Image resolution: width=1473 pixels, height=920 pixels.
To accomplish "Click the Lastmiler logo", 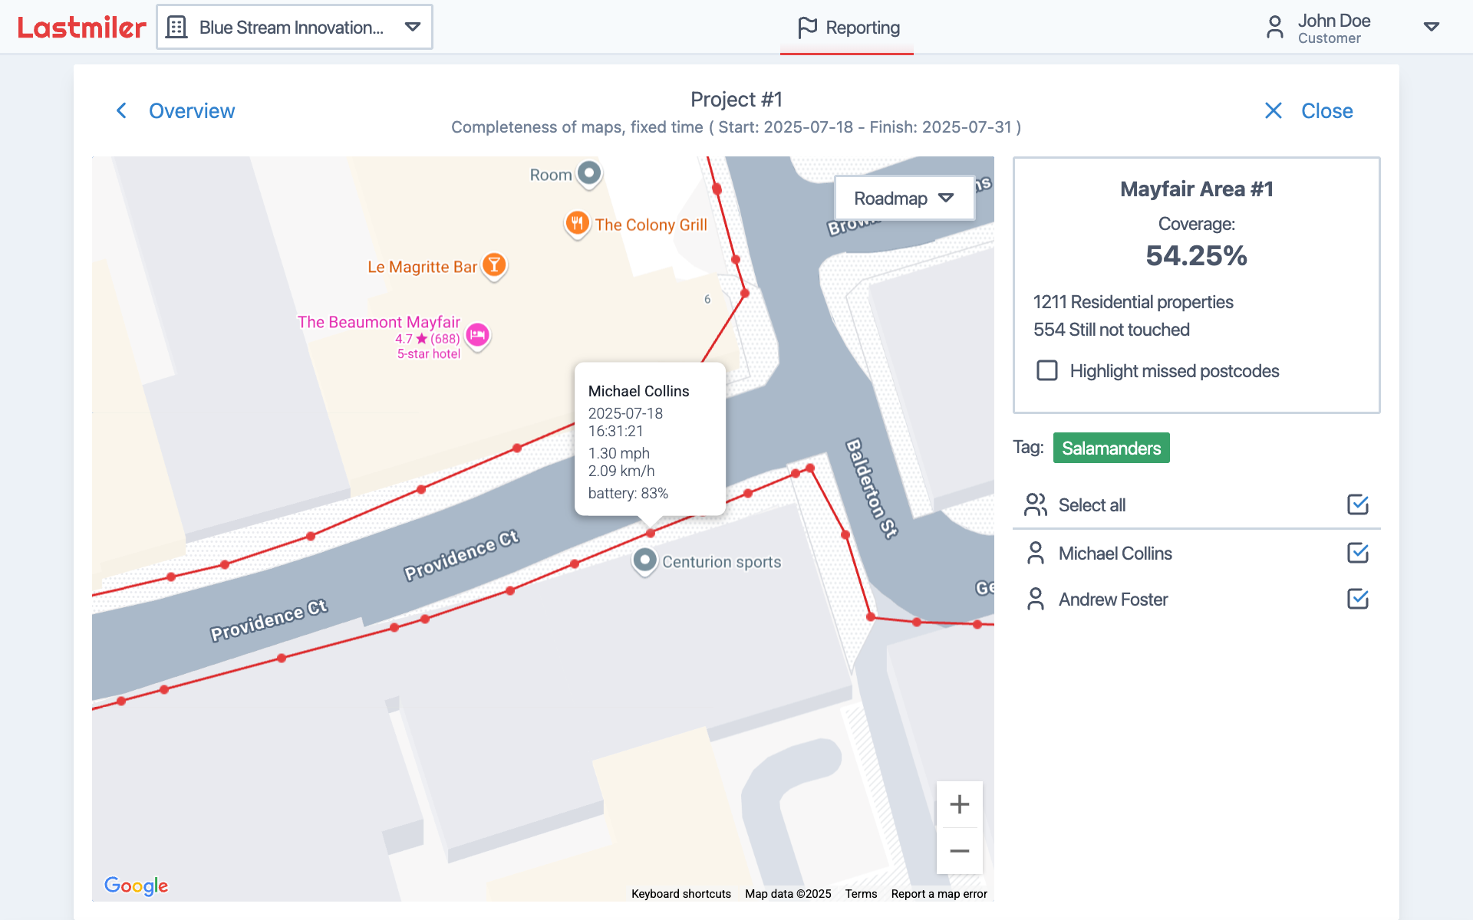I will [x=81, y=28].
